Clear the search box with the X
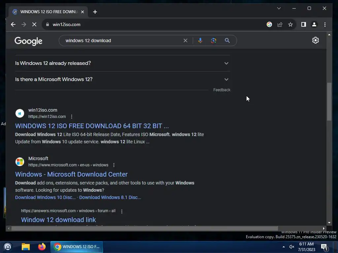Viewport: 338px width, 253px height. coord(186,41)
